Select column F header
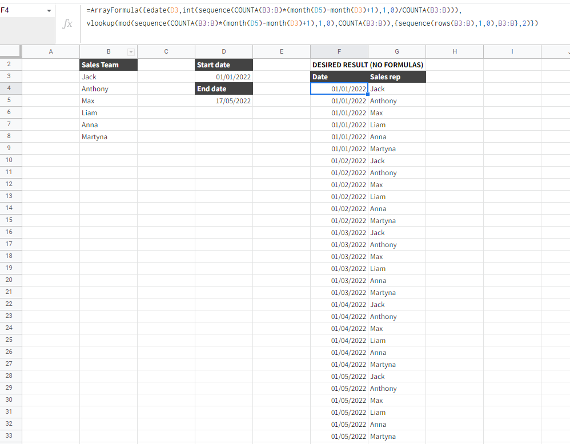The width and height of the screenshot is (570, 444). pyautogui.click(x=339, y=51)
